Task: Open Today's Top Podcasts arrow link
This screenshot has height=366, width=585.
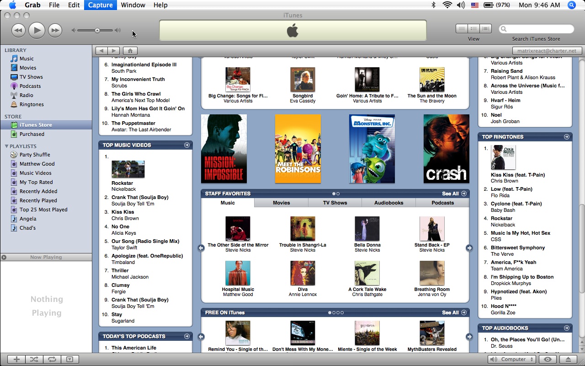Action: [186, 336]
